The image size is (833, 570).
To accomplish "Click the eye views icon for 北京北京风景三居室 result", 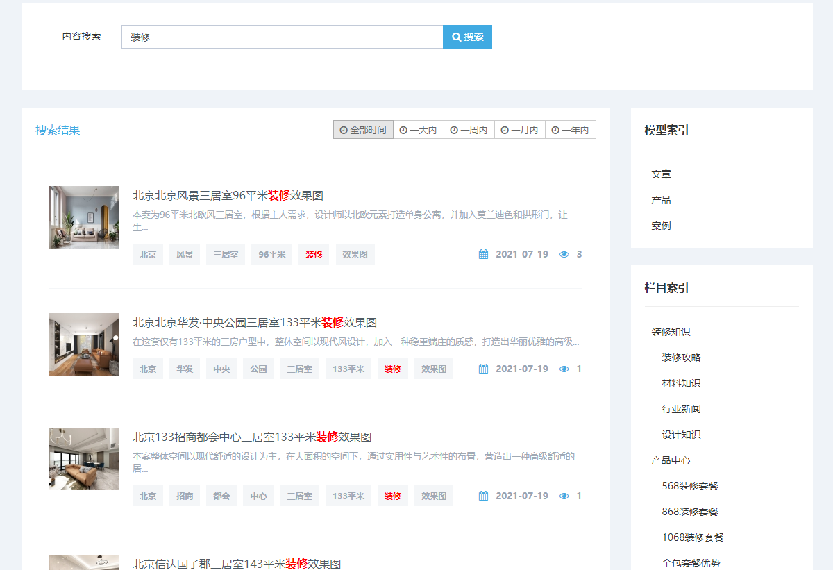I will tap(564, 254).
